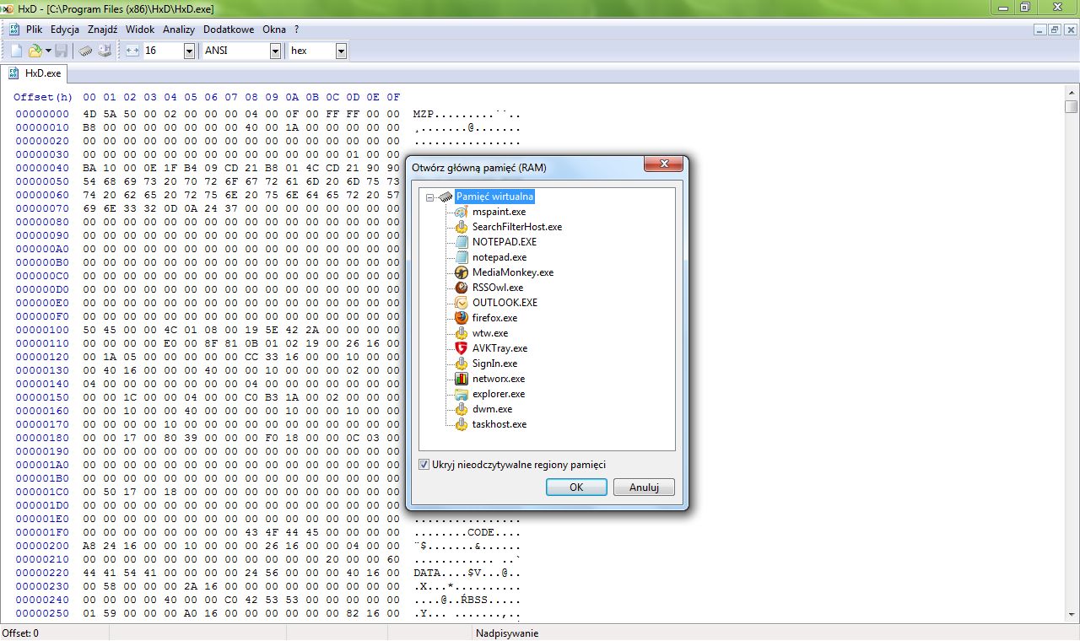
Task: Click the explorer.exe process icon
Action: coord(461,394)
